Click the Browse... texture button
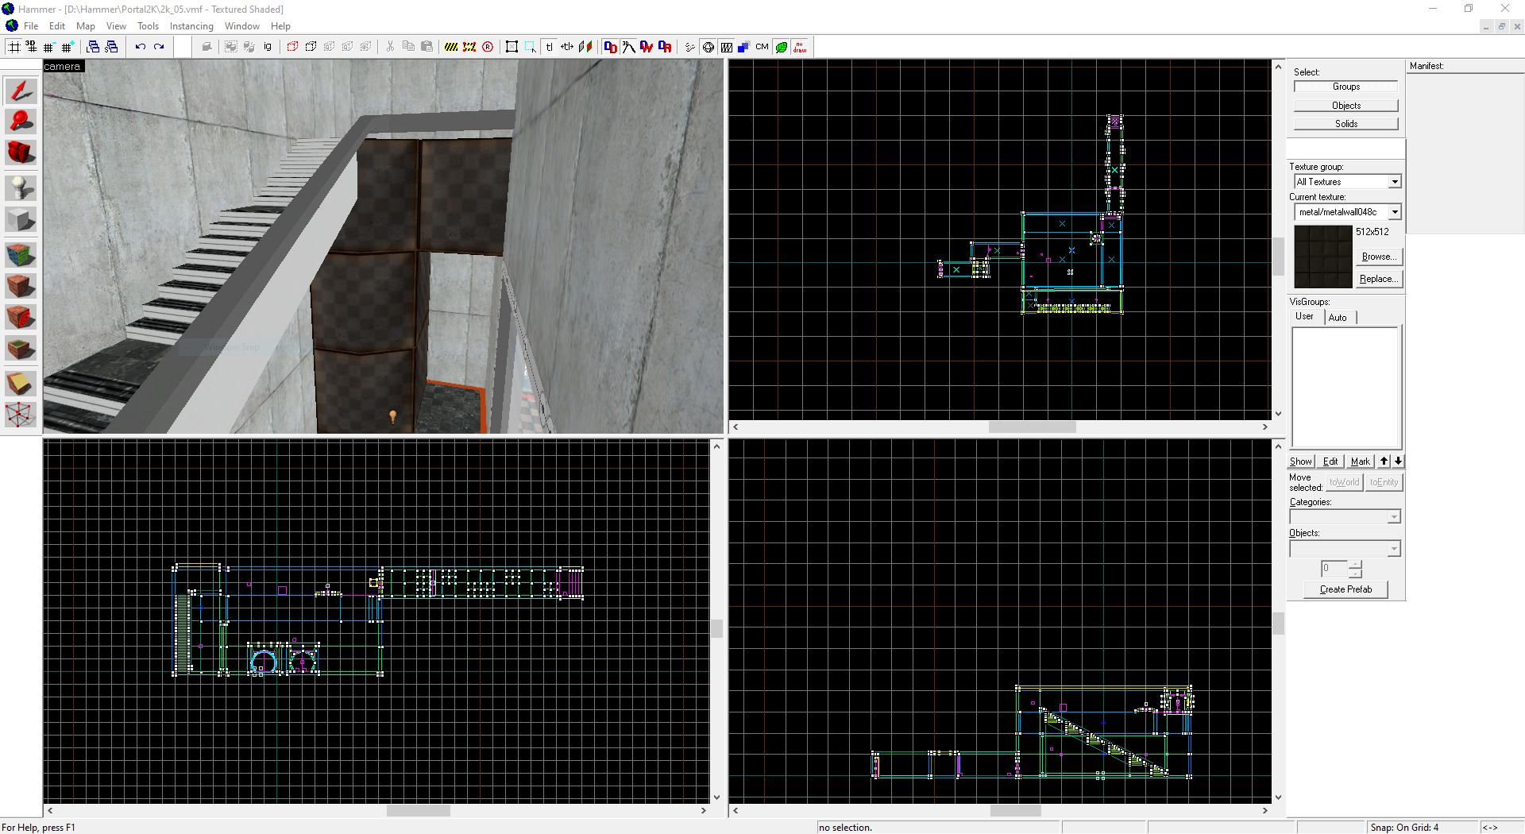Image resolution: width=1525 pixels, height=834 pixels. pyautogui.click(x=1378, y=257)
